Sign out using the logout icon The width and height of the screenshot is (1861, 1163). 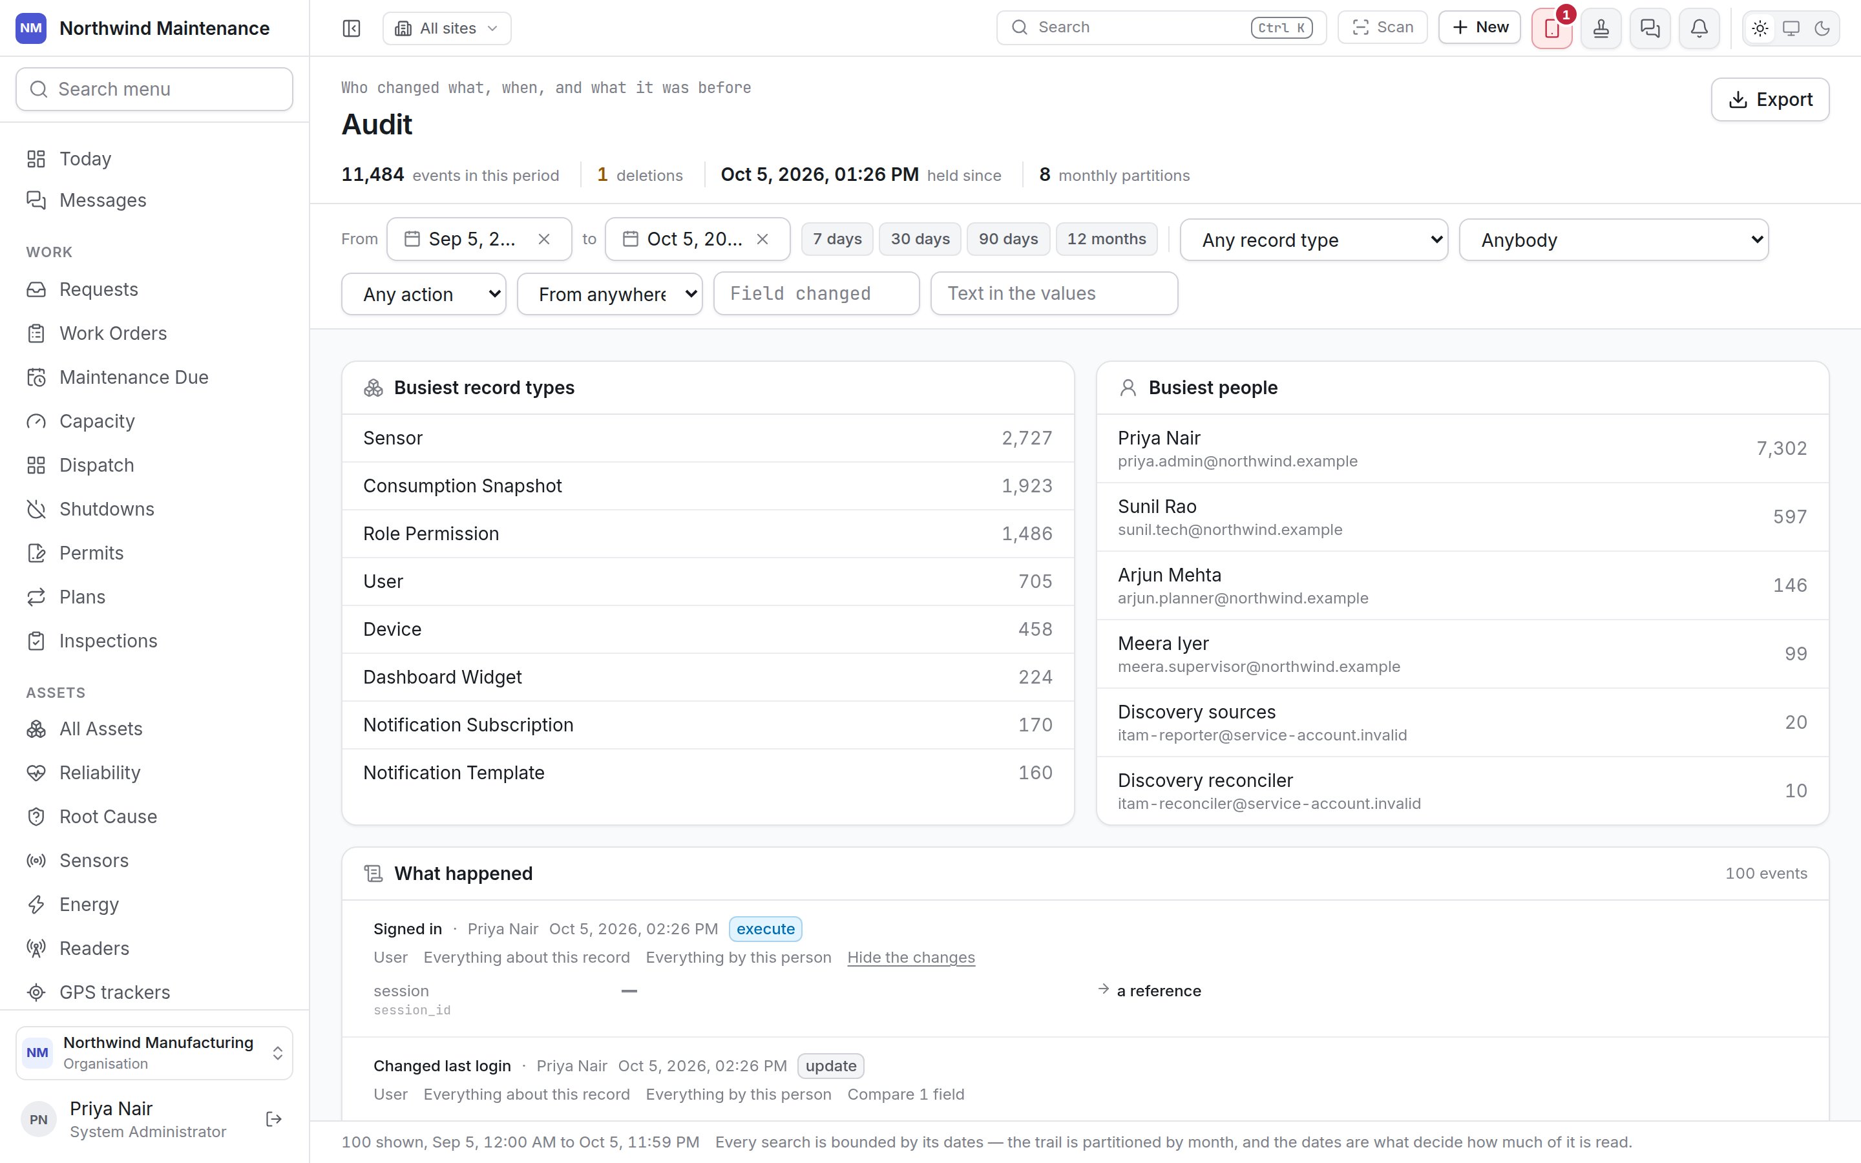[x=274, y=1119]
